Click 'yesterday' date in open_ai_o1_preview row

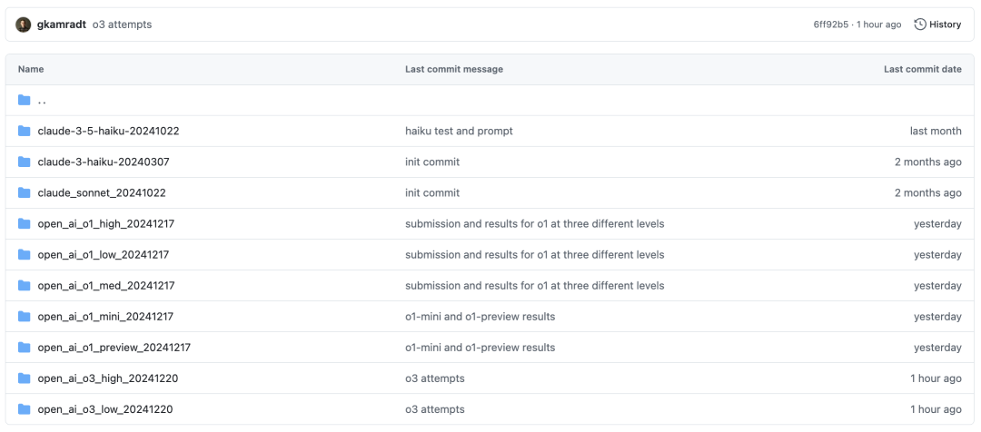pyautogui.click(x=937, y=347)
